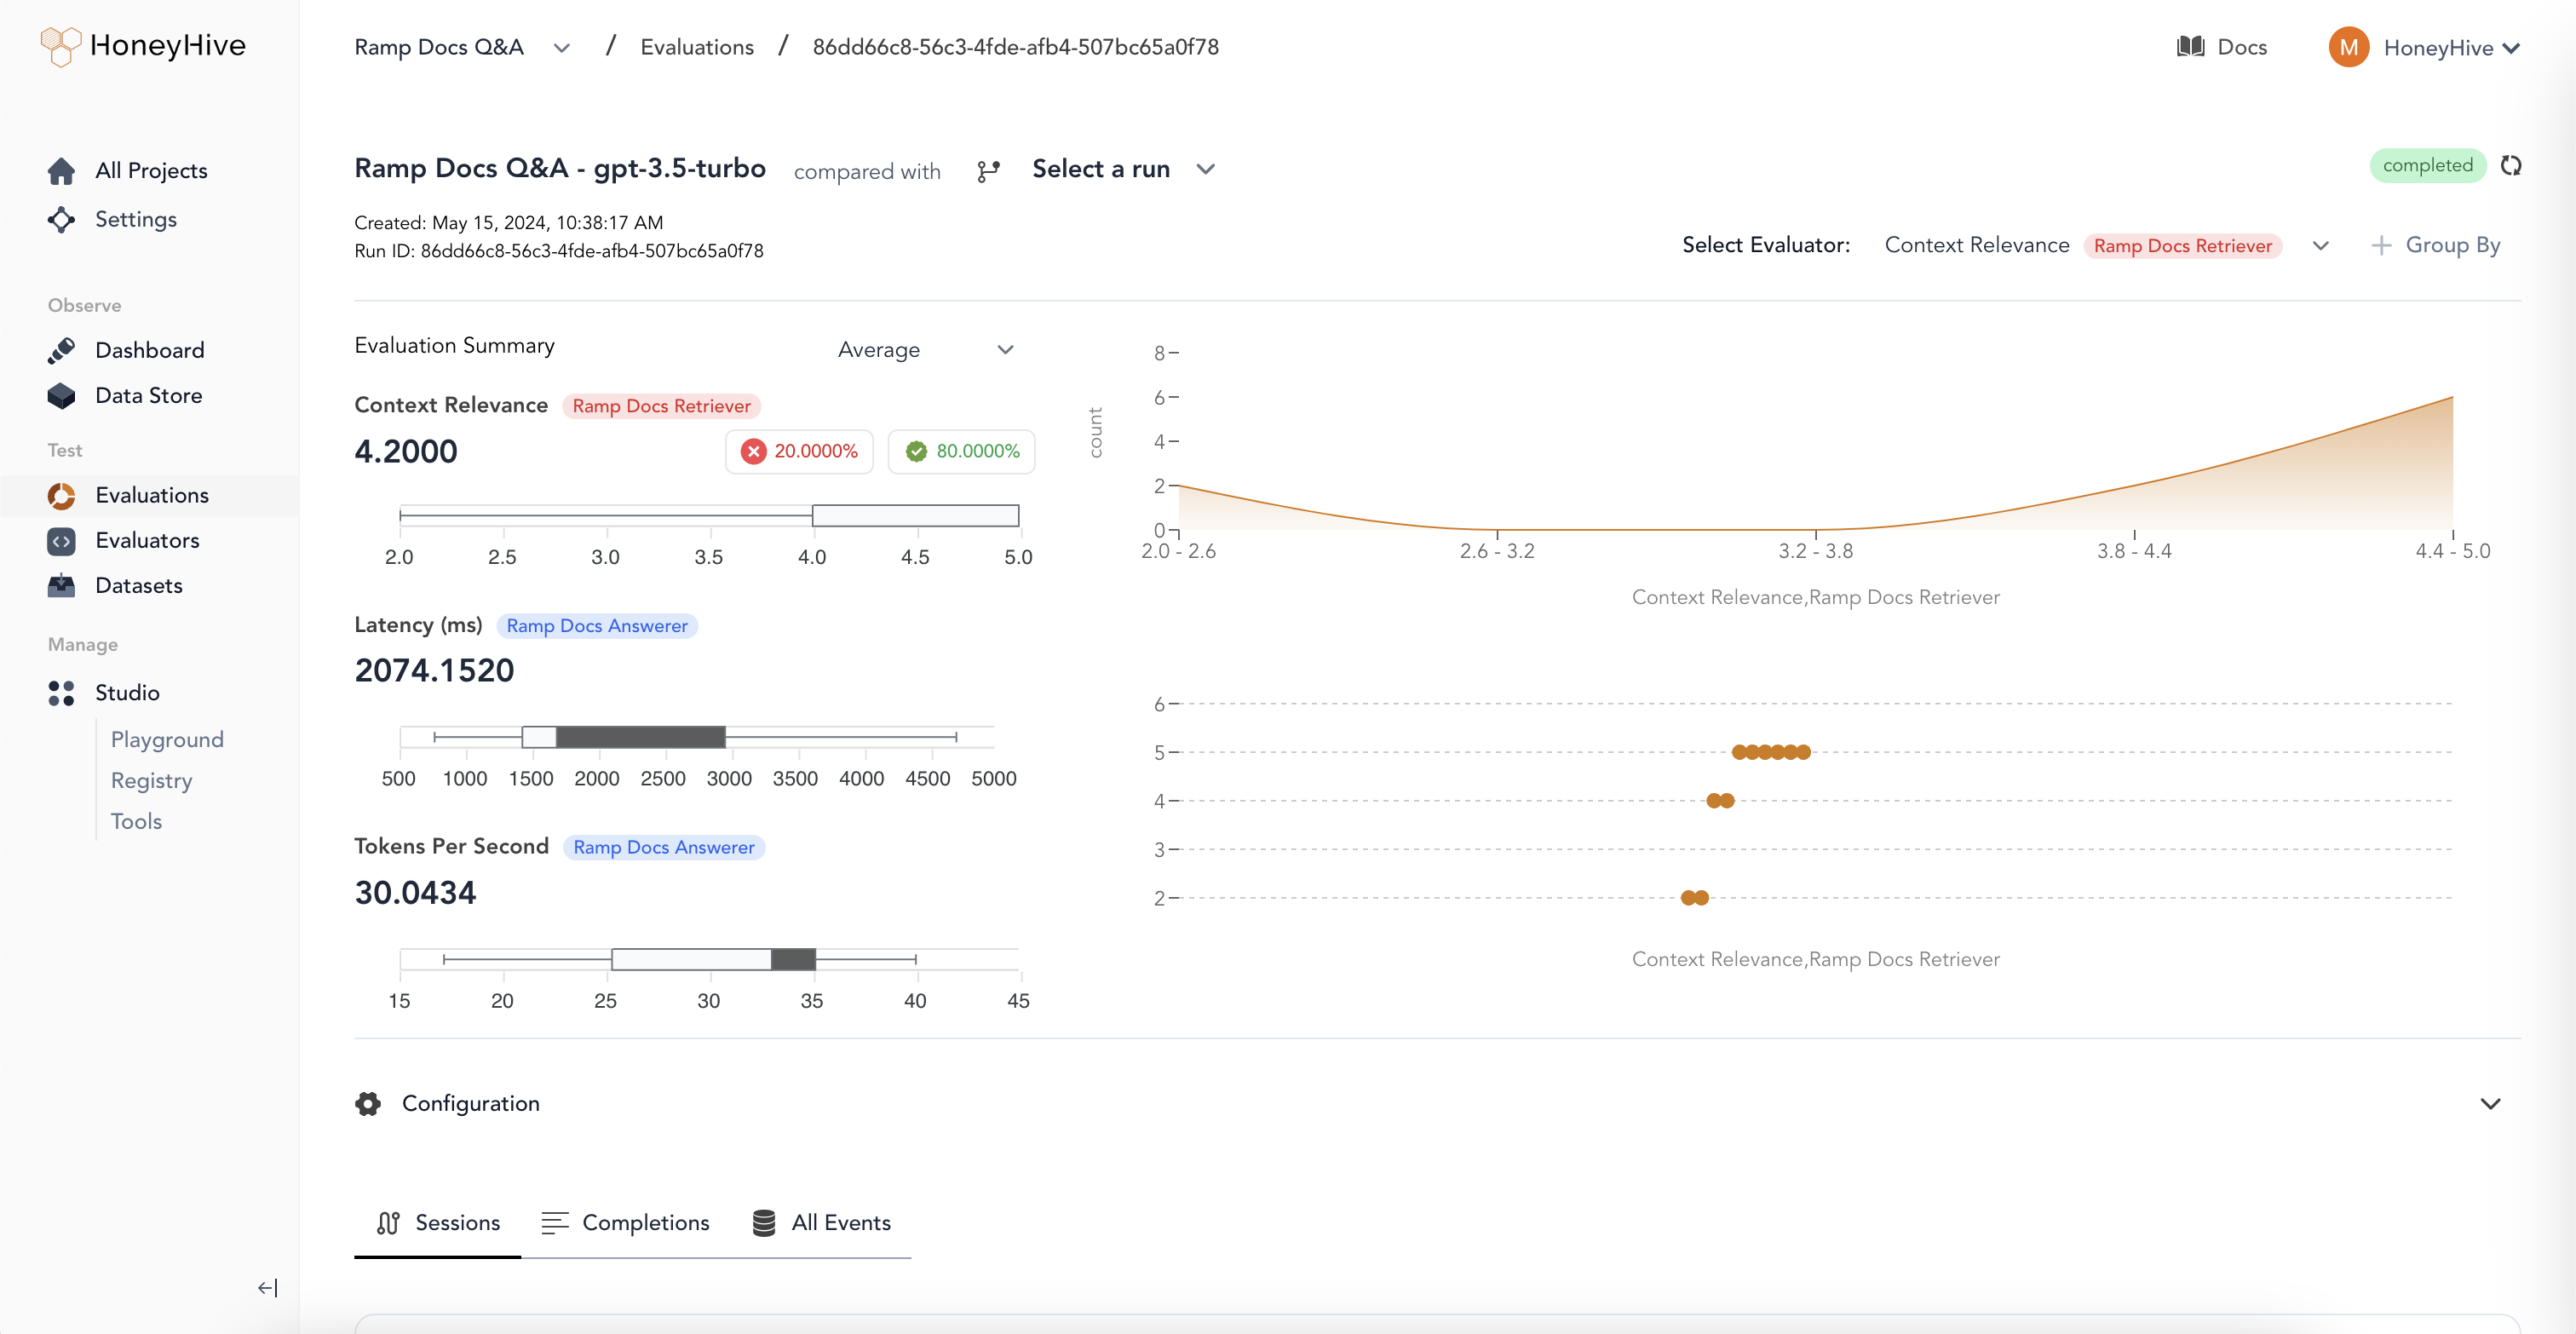2576x1334 pixels.
Task: Click the Evaluations breadcrumb link
Action: point(697,47)
